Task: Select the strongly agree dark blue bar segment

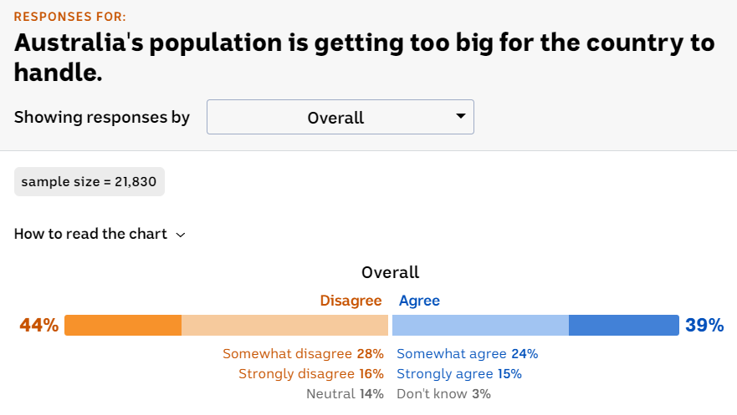Action: click(623, 325)
